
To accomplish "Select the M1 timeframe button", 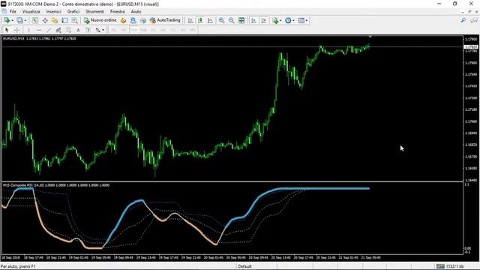I will 113,30.
